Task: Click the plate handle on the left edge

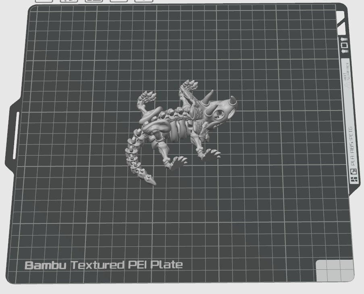Action: coord(15,136)
